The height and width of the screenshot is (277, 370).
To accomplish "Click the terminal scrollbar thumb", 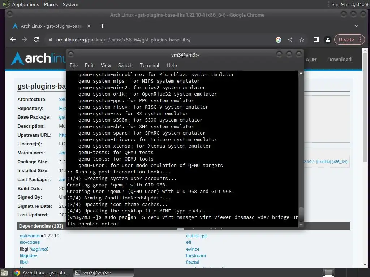I will [301, 214].
